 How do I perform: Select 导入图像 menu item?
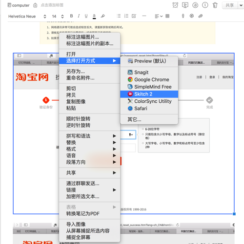(x=90, y=225)
